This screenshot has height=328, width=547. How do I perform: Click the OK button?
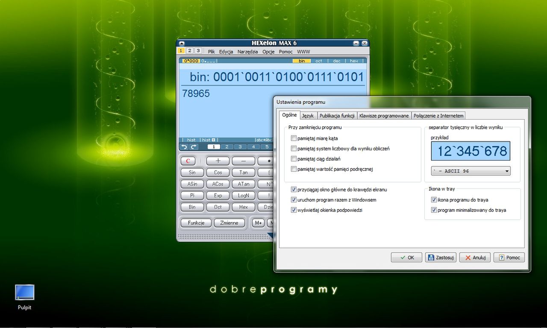pyautogui.click(x=406, y=258)
